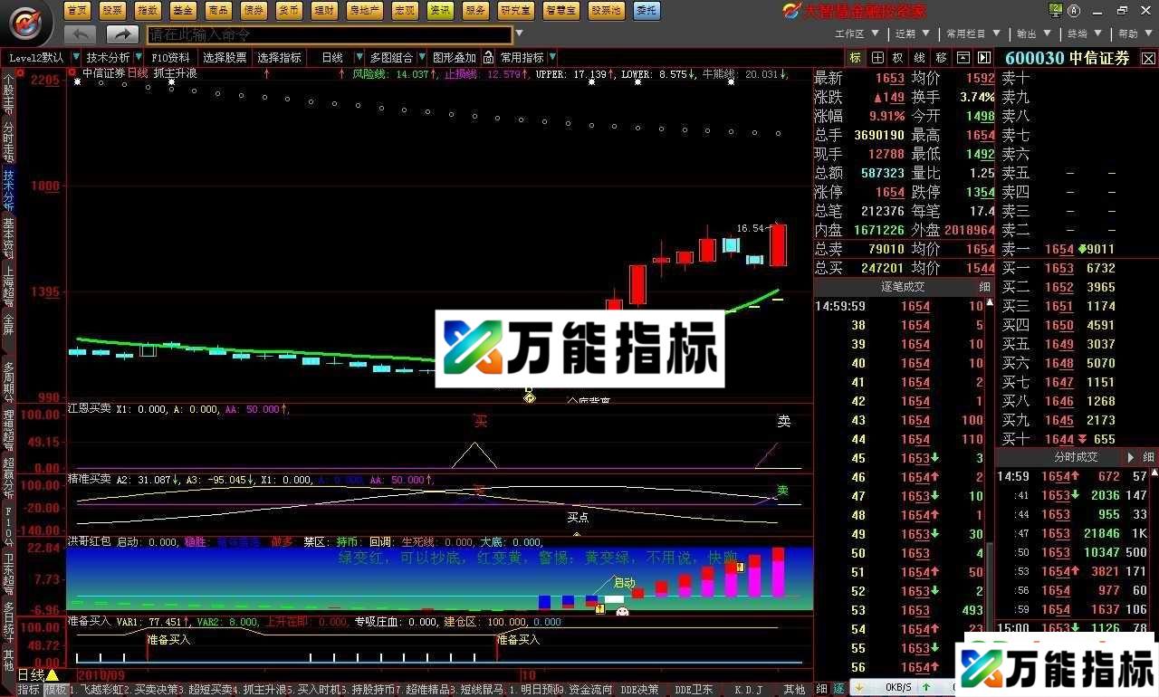Open the 日线 period dropdown
Viewport: 1159px width, 697px height.
(331, 57)
